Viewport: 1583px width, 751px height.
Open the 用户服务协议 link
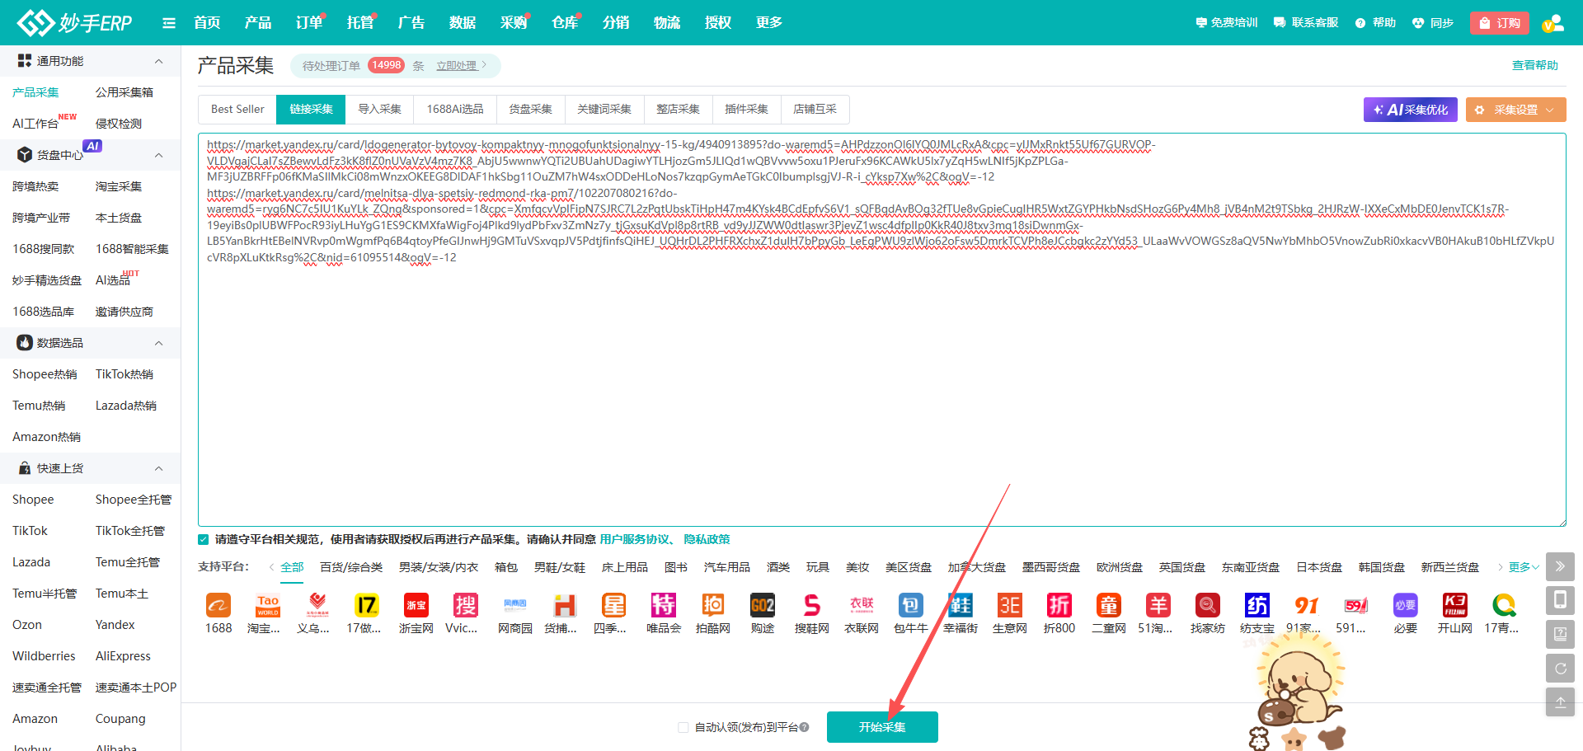point(634,540)
